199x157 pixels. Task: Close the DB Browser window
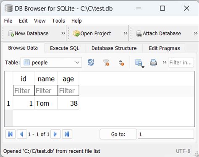click(x=187, y=8)
